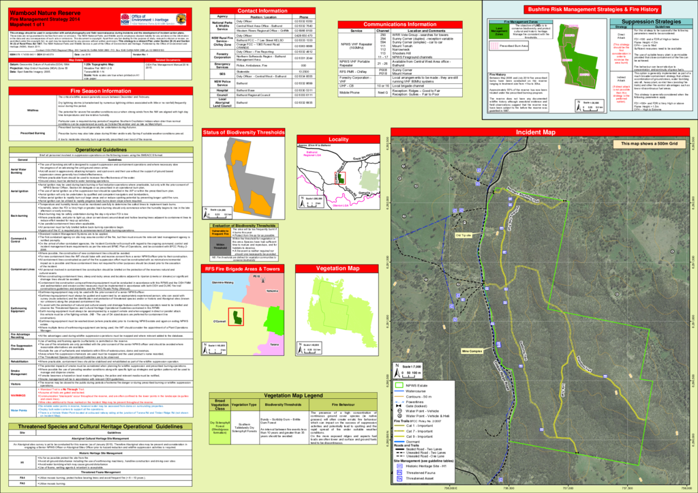This screenshot has height=493, width=698.
Task: Click the NSW Office of Environment & Heritage logo
Action: coord(153,19)
